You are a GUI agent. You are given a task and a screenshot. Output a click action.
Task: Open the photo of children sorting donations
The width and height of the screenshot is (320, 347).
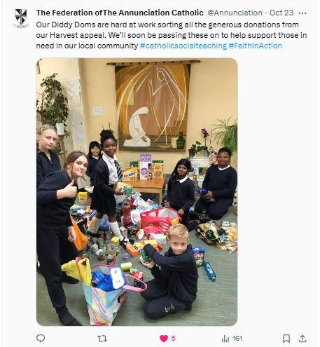click(137, 191)
